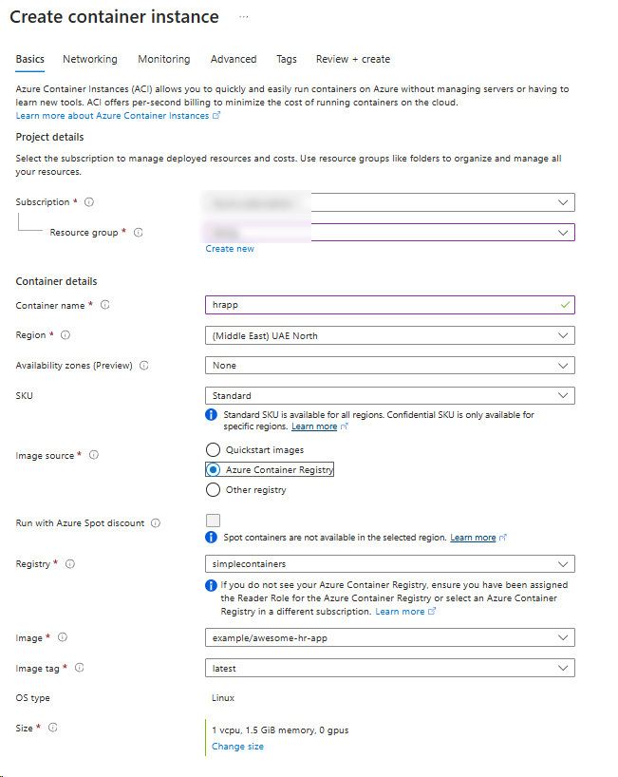Screen dimensions: 618x777
Task: Open the Registry dropdown showing simplecontainers
Action: [x=390, y=564]
